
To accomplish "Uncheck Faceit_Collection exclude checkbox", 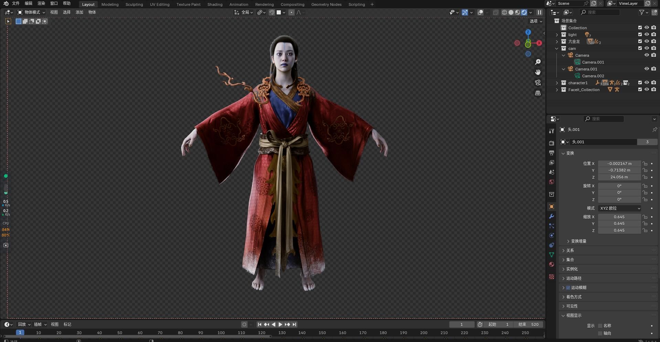I will 640,89.
